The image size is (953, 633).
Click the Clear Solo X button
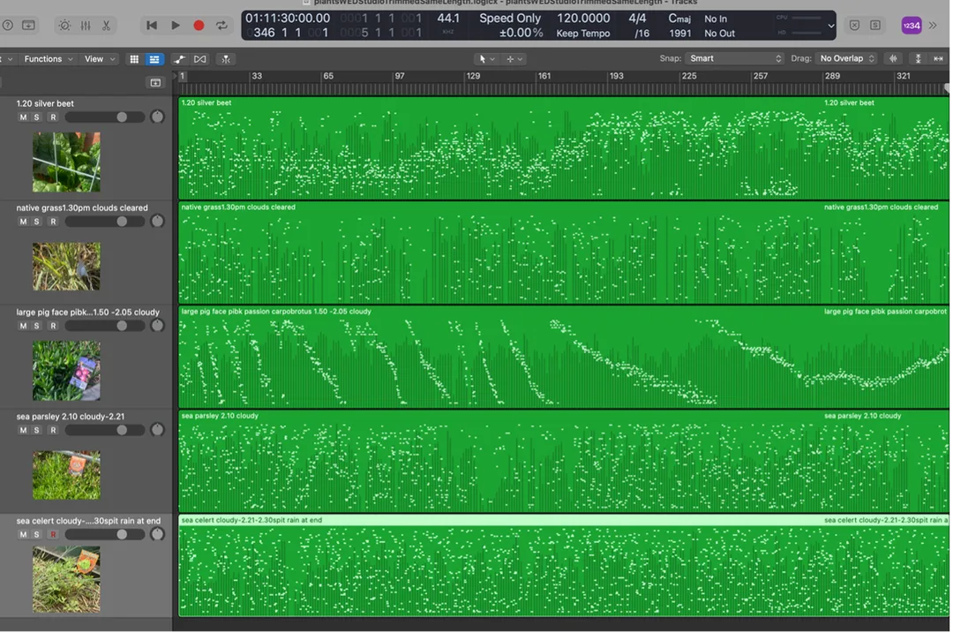854,26
